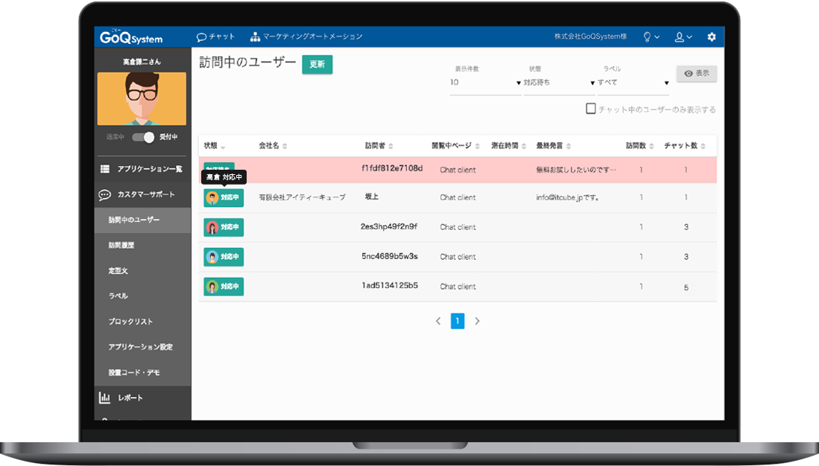Click the GoQSystem logo
This screenshot has height=466, width=819.
click(131, 37)
